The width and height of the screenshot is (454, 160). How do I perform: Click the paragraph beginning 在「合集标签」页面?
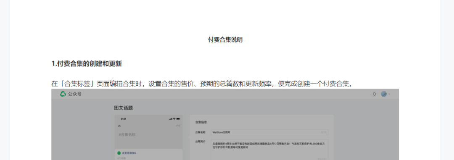click(202, 84)
